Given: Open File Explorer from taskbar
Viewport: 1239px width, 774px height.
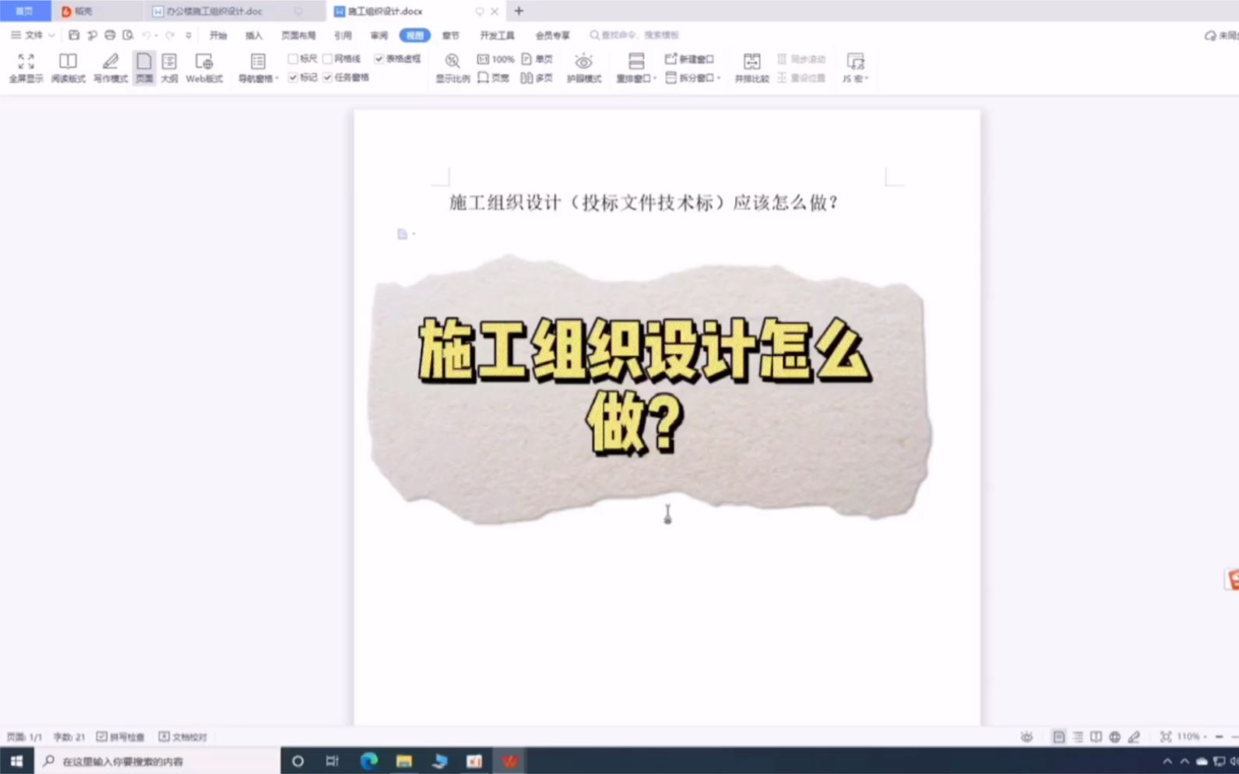Looking at the screenshot, I should [x=403, y=761].
